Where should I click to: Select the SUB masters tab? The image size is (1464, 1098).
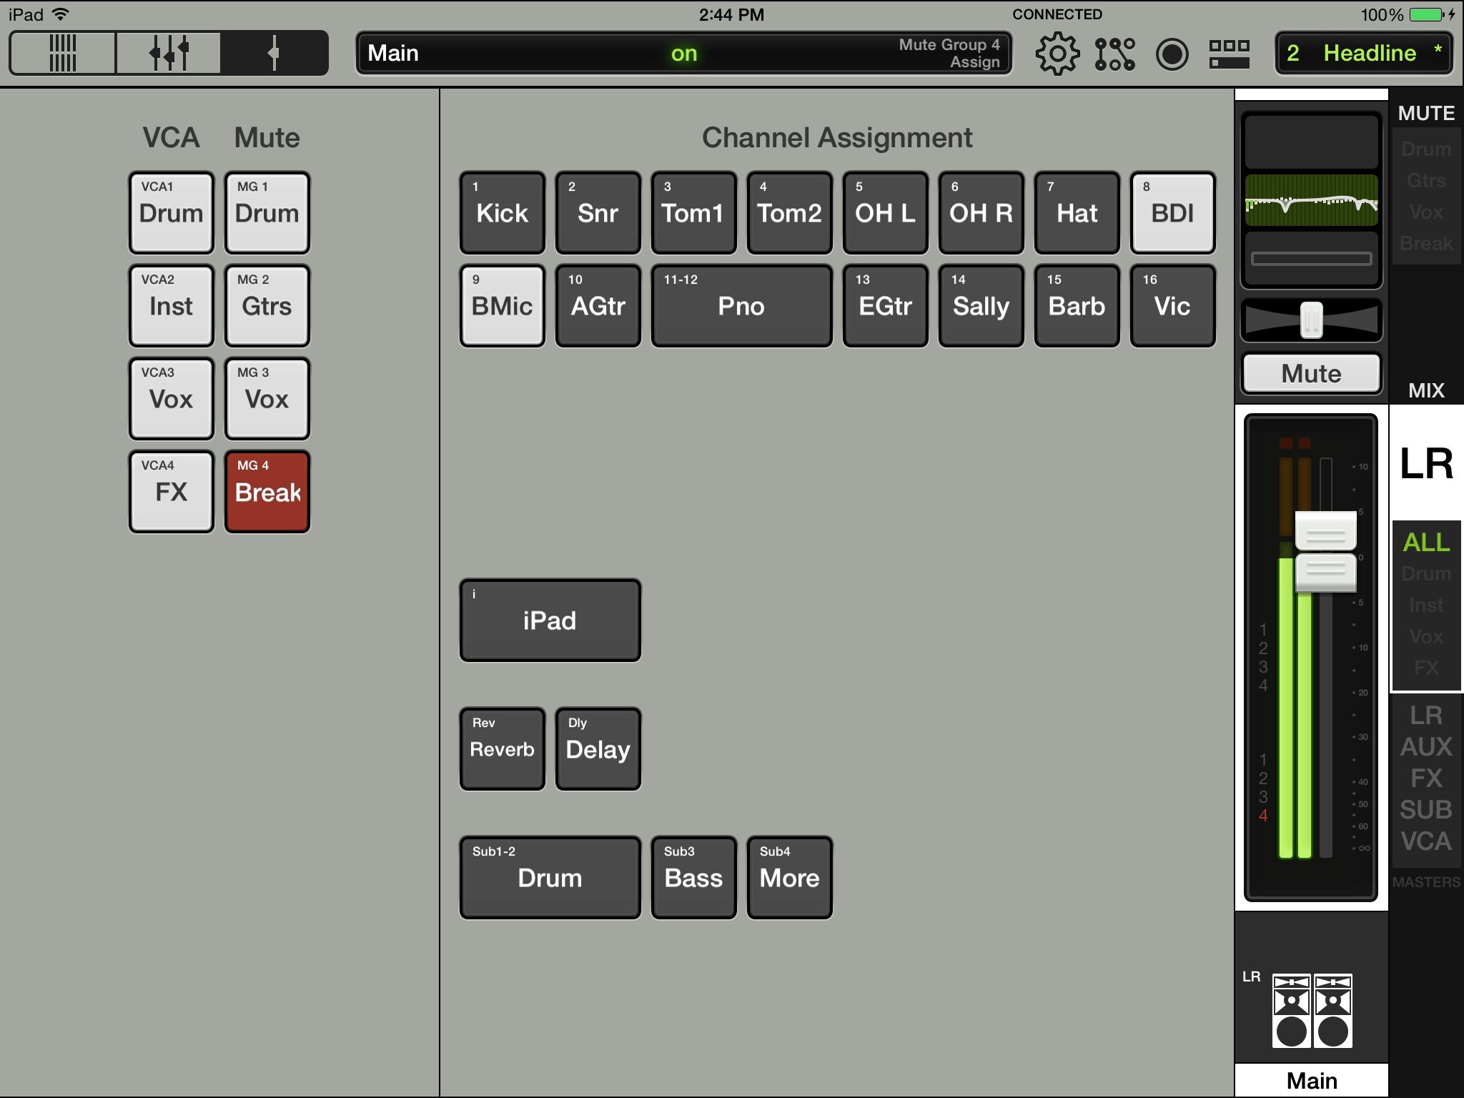click(1425, 809)
